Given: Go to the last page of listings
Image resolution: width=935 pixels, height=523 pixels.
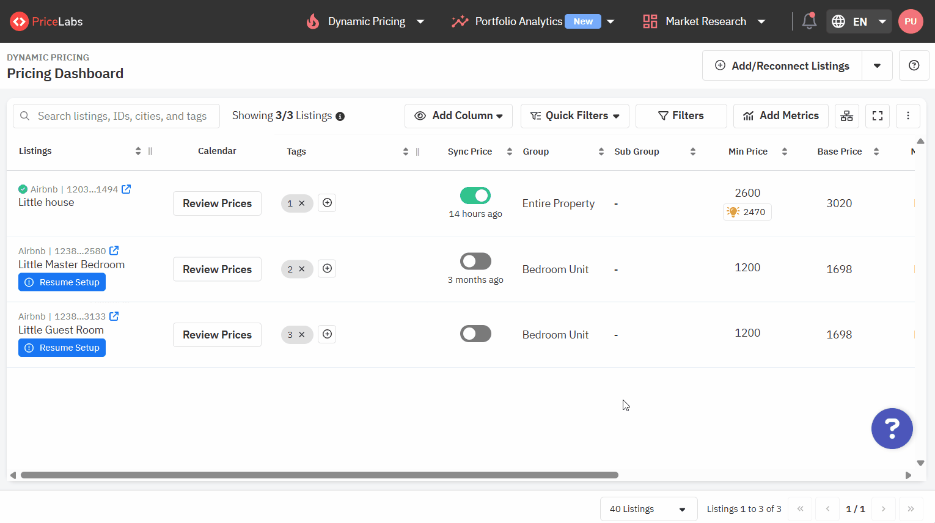Looking at the screenshot, I should (911, 509).
